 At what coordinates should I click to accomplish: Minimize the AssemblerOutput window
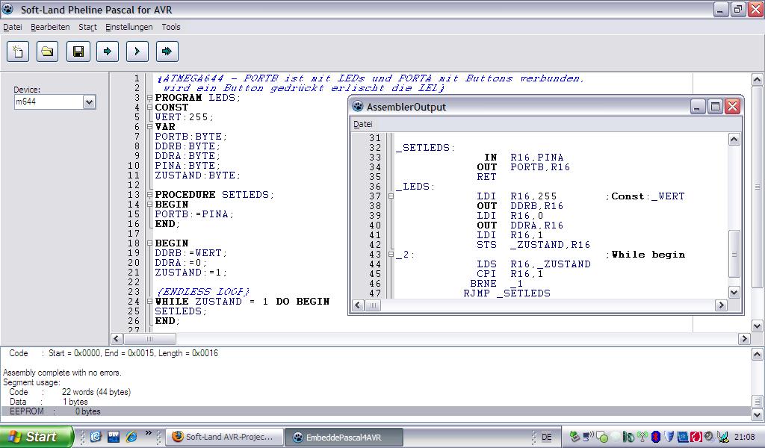tap(698, 106)
